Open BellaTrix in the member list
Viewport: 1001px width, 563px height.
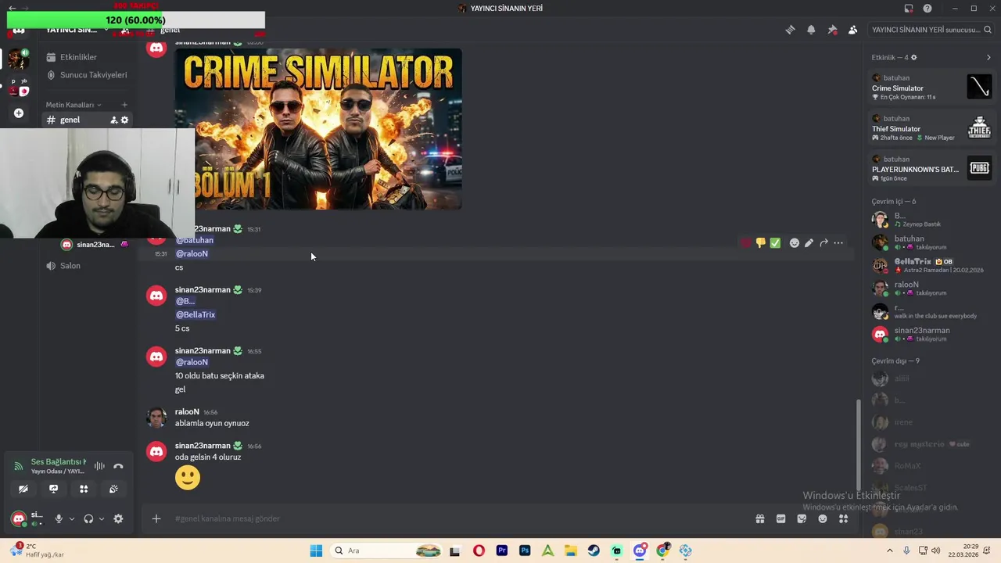click(x=931, y=265)
